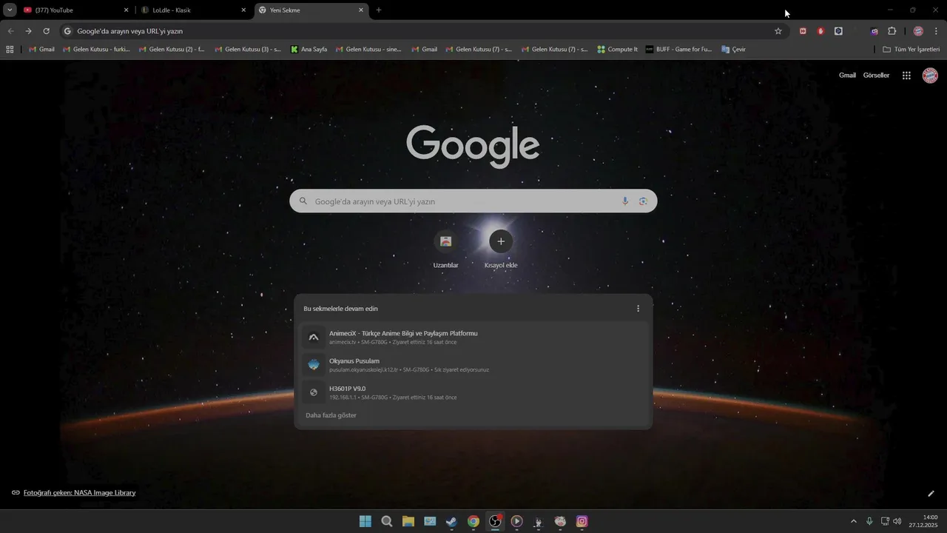This screenshot has width=947, height=533.
Task: Open the Google account avatar on page
Action: pyautogui.click(x=930, y=76)
